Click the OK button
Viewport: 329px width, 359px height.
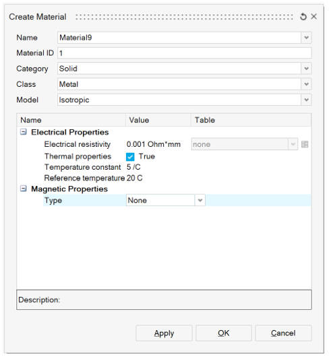click(224, 333)
